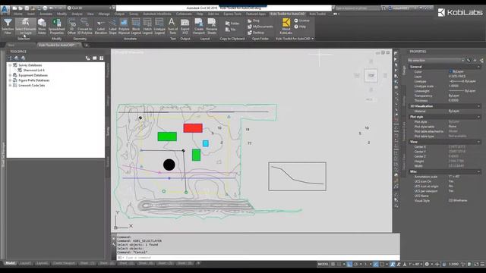Open the Manage ribbon tab
Viewport: 486px width, 273px height.
click(104, 14)
